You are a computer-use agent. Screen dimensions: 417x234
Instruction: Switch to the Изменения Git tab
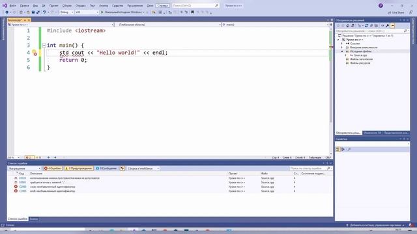(x=372, y=133)
